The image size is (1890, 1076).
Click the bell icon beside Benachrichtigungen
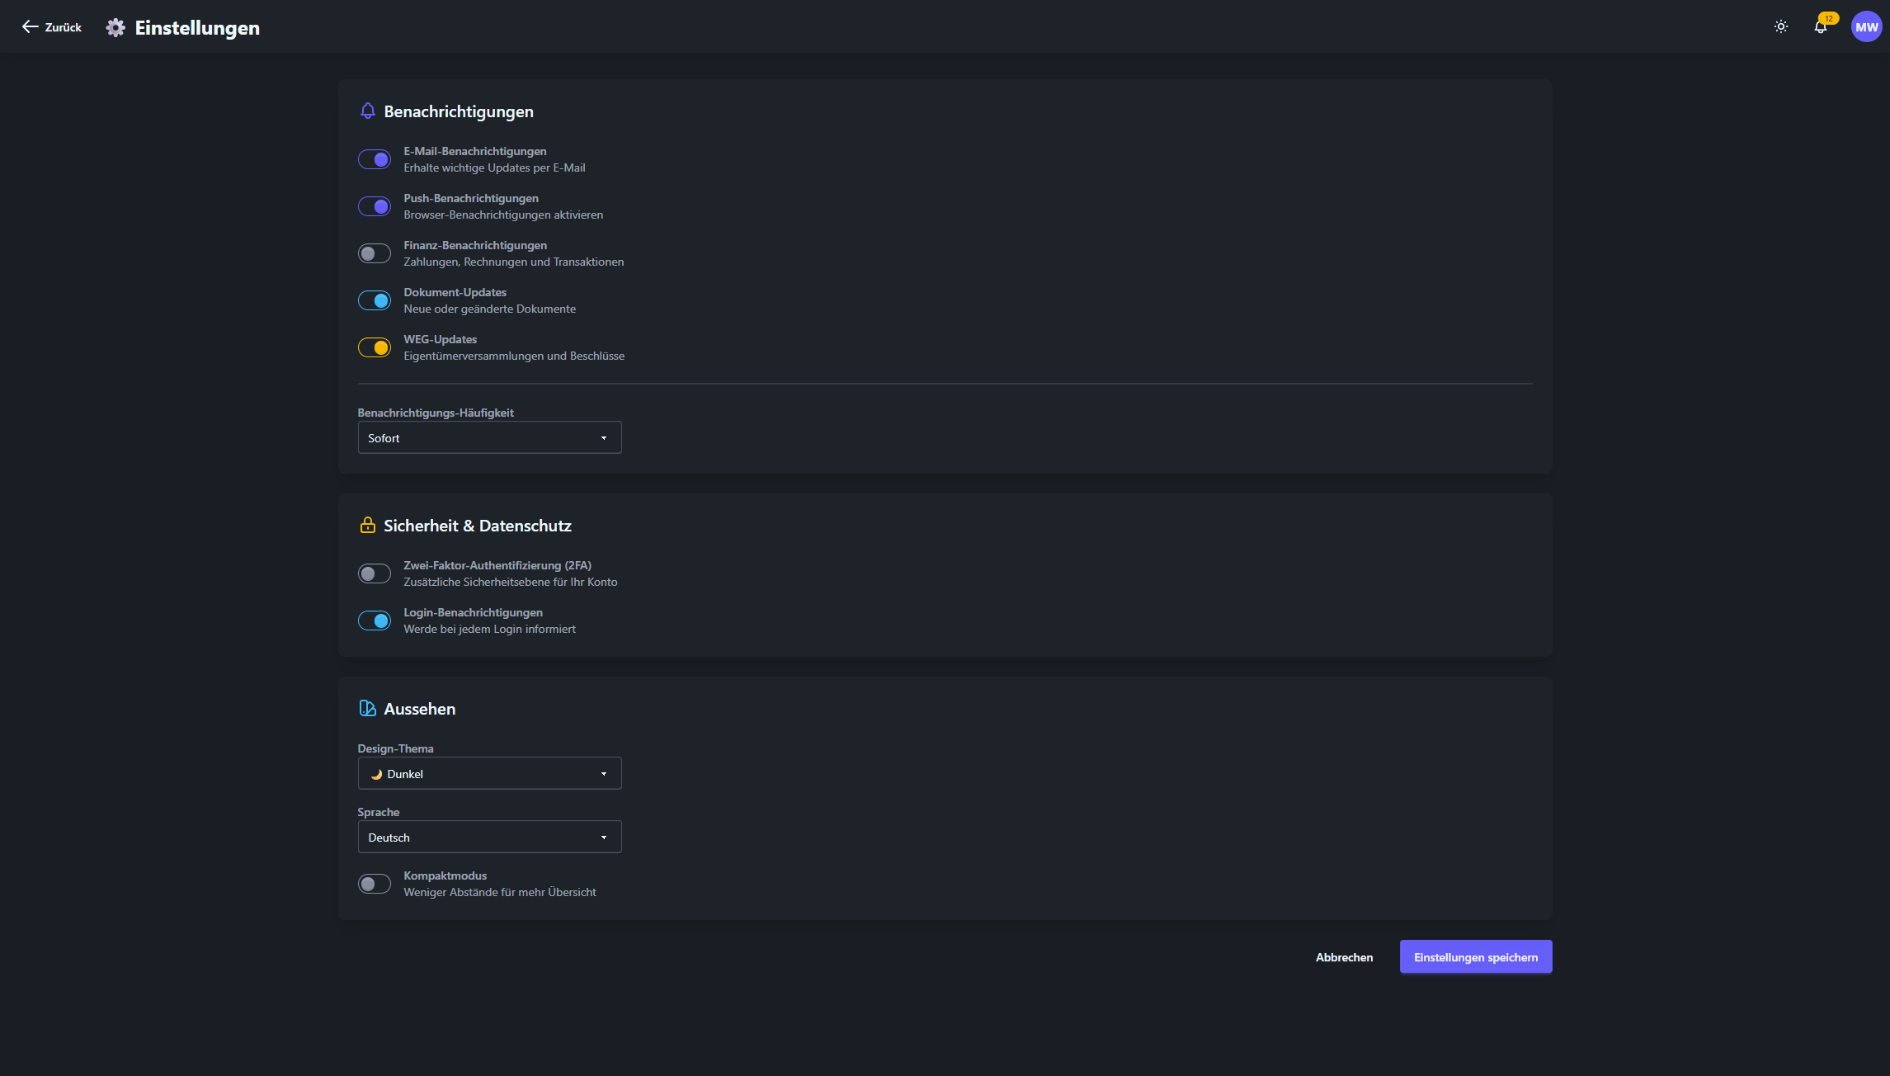tap(368, 111)
